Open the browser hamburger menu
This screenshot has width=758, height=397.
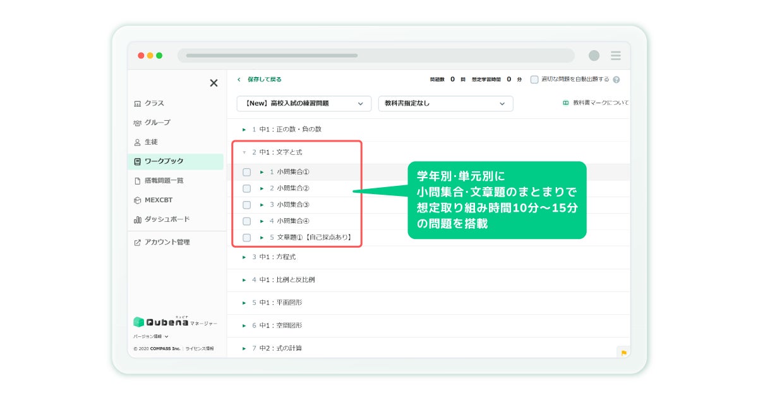[615, 56]
